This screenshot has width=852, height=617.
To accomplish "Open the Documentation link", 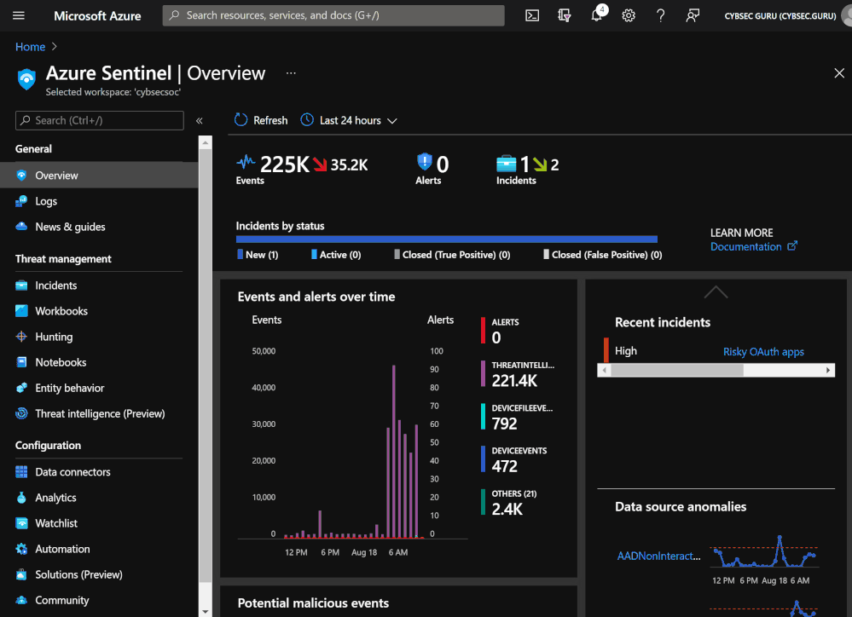I will click(753, 246).
